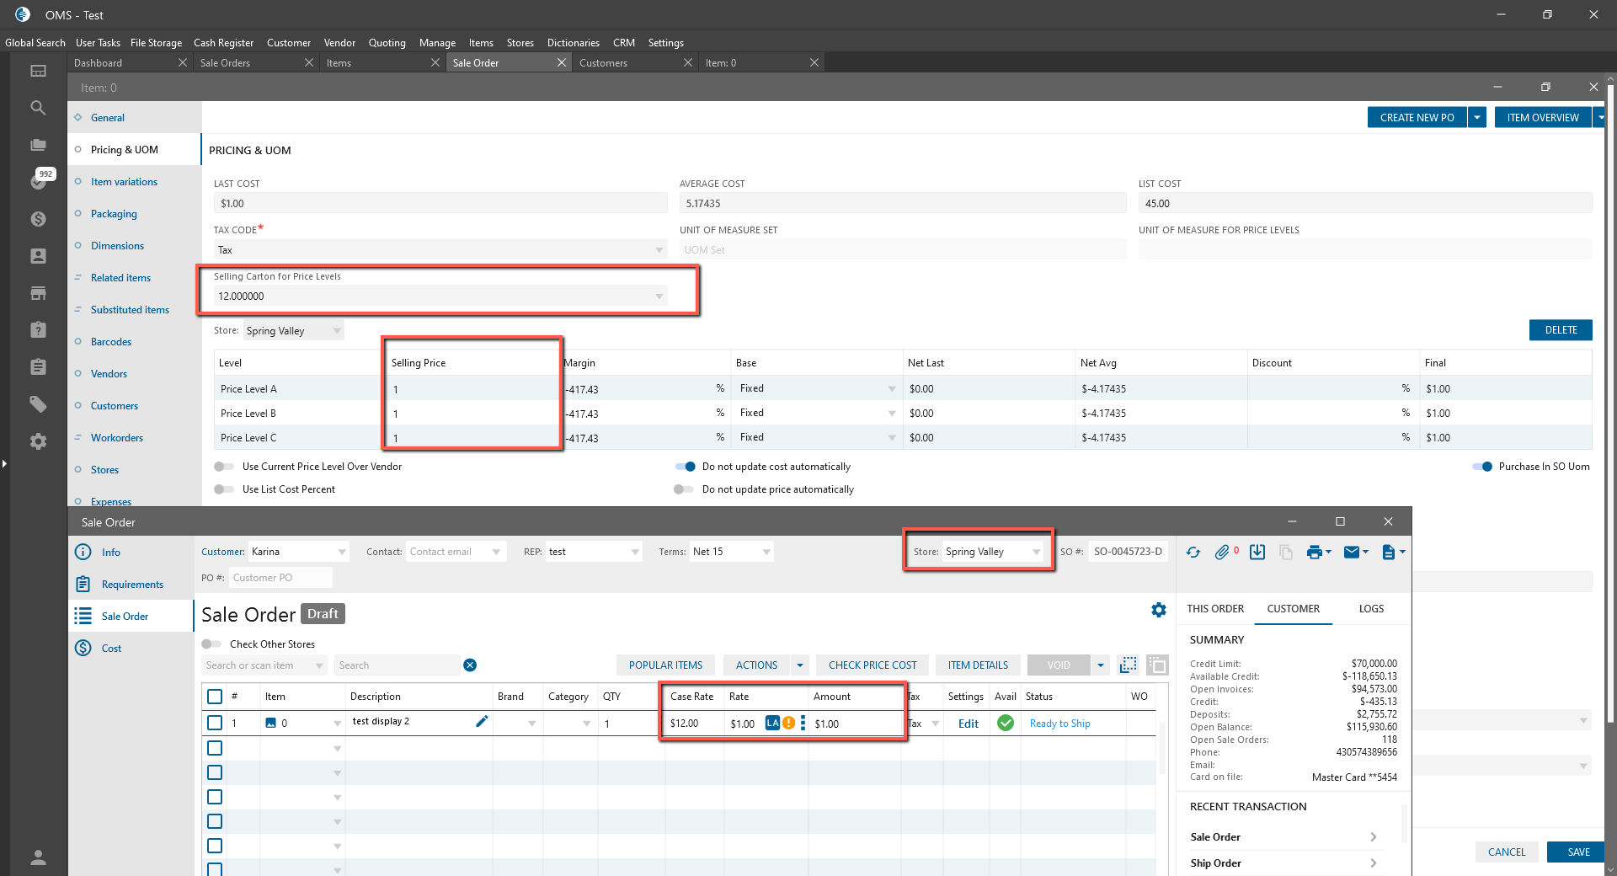Click the magnifier search icon in left sidebar
The height and width of the screenshot is (876, 1617).
click(38, 108)
